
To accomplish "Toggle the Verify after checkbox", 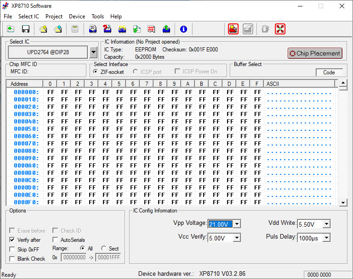I will click(x=12, y=240).
